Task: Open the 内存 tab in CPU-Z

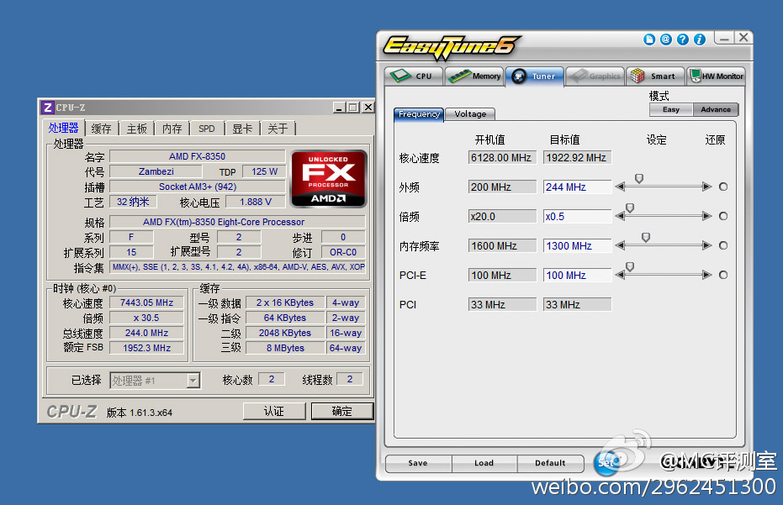Action: tap(172, 129)
